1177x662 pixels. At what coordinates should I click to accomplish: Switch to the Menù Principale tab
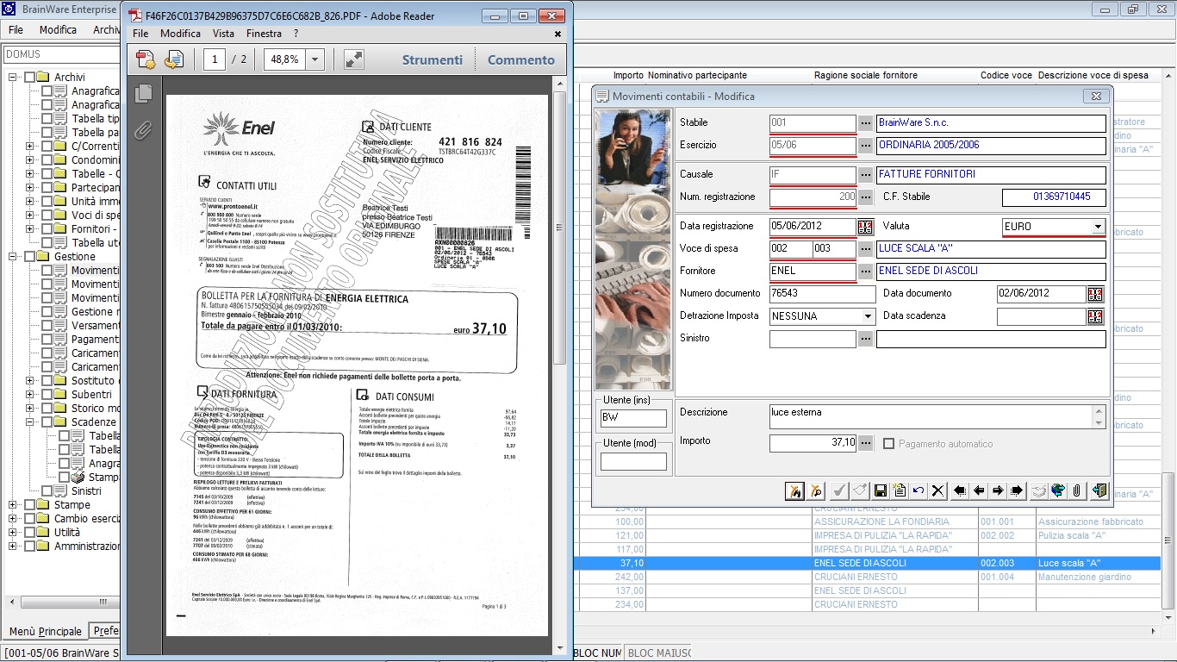(45, 631)
